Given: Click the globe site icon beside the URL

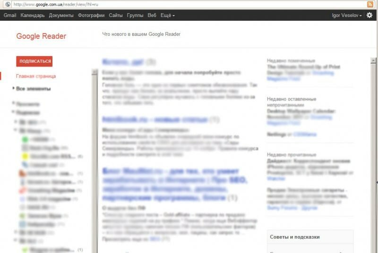Looking at the screenshot, I should [x=8, y=4].
